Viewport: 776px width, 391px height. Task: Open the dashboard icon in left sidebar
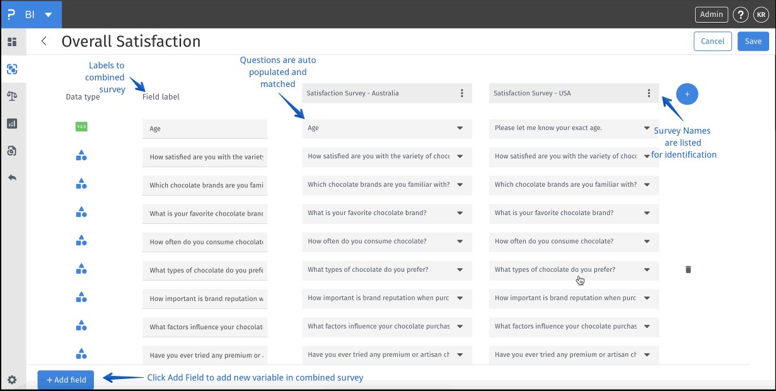click(11, 42)
